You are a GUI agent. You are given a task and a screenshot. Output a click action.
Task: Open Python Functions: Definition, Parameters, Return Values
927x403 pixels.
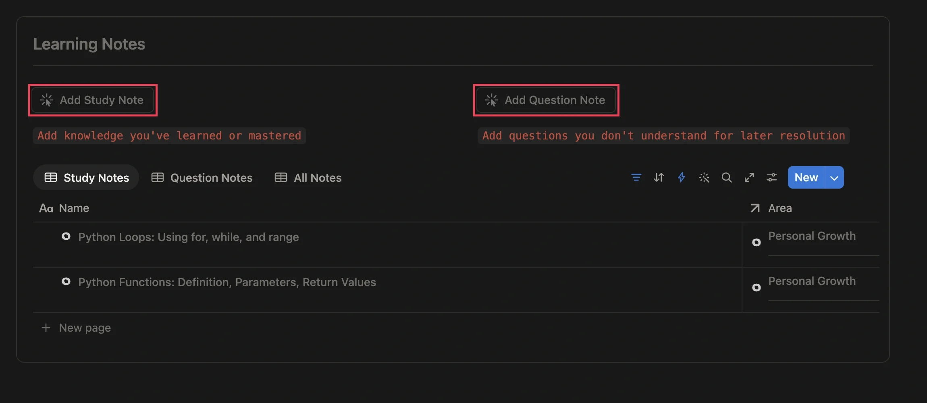point(227,282)
